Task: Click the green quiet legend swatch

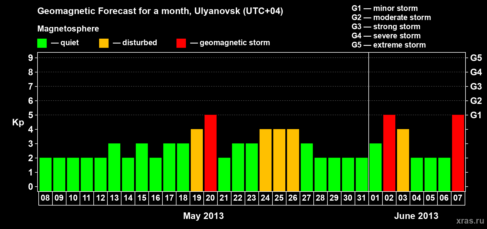Action: click(42, 43)
